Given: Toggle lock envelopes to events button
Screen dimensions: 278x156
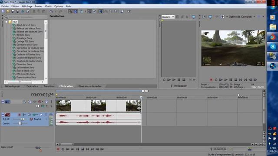Looking at the screenshot, I should (x=89, y=11).
